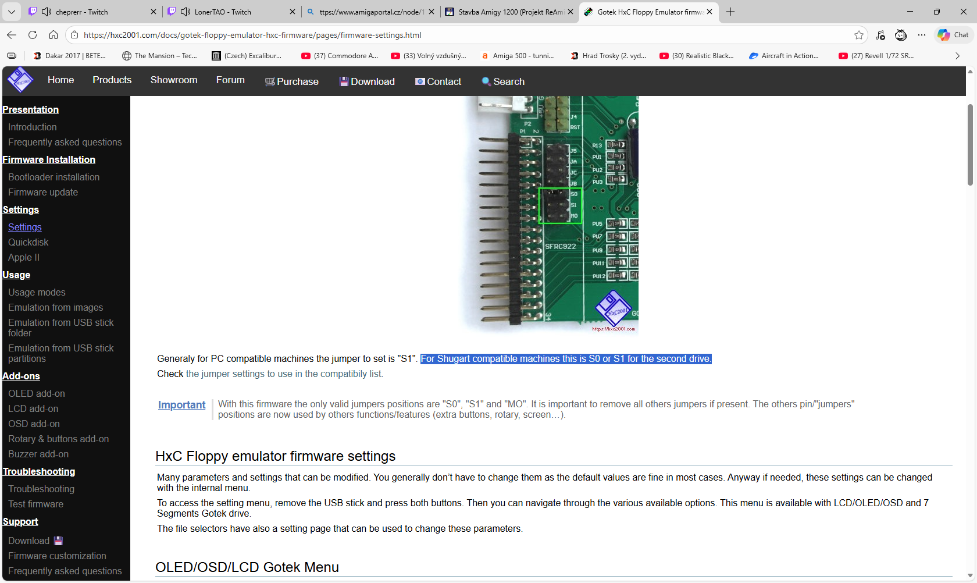Click the HxC2001 diamond logo in navbar
977x583 pixels.
pos(20,80)
